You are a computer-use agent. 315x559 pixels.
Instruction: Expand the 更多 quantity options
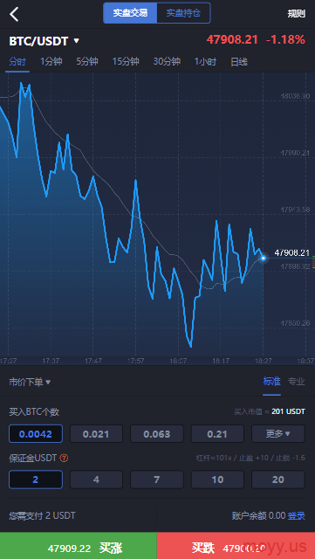[x=278, y=433]
